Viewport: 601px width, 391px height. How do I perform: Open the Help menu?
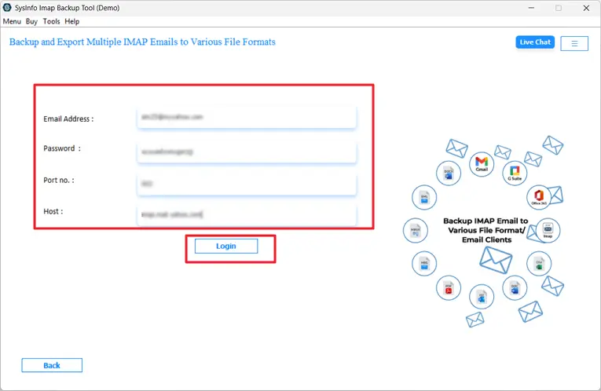pos(72,21)
